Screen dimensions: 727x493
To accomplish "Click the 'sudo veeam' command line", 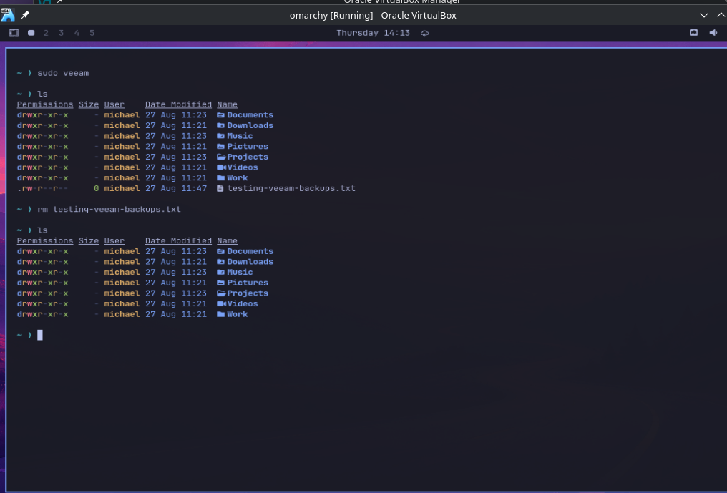I will click(63, 73).
